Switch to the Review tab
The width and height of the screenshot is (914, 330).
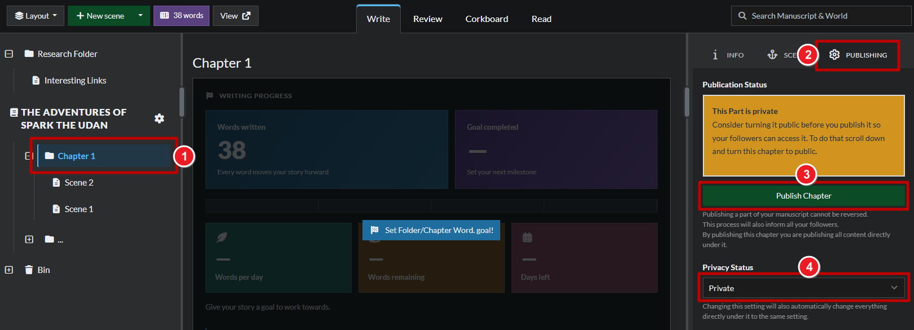pyautogui.click(x=428, y=19)
